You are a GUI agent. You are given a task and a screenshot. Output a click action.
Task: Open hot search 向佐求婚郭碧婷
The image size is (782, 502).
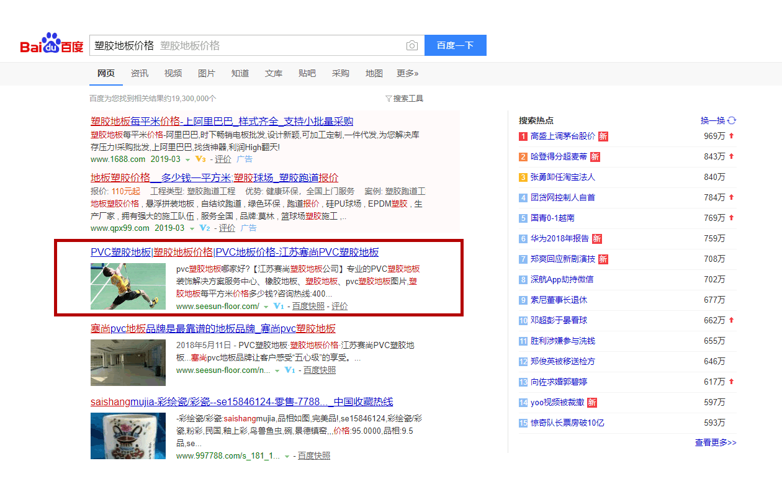click(559, 382)
